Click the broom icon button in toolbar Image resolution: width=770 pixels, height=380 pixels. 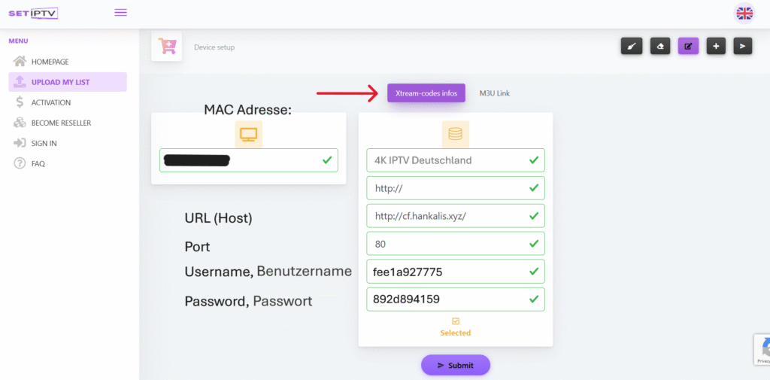pyautogui.click(x=632, y=46)
